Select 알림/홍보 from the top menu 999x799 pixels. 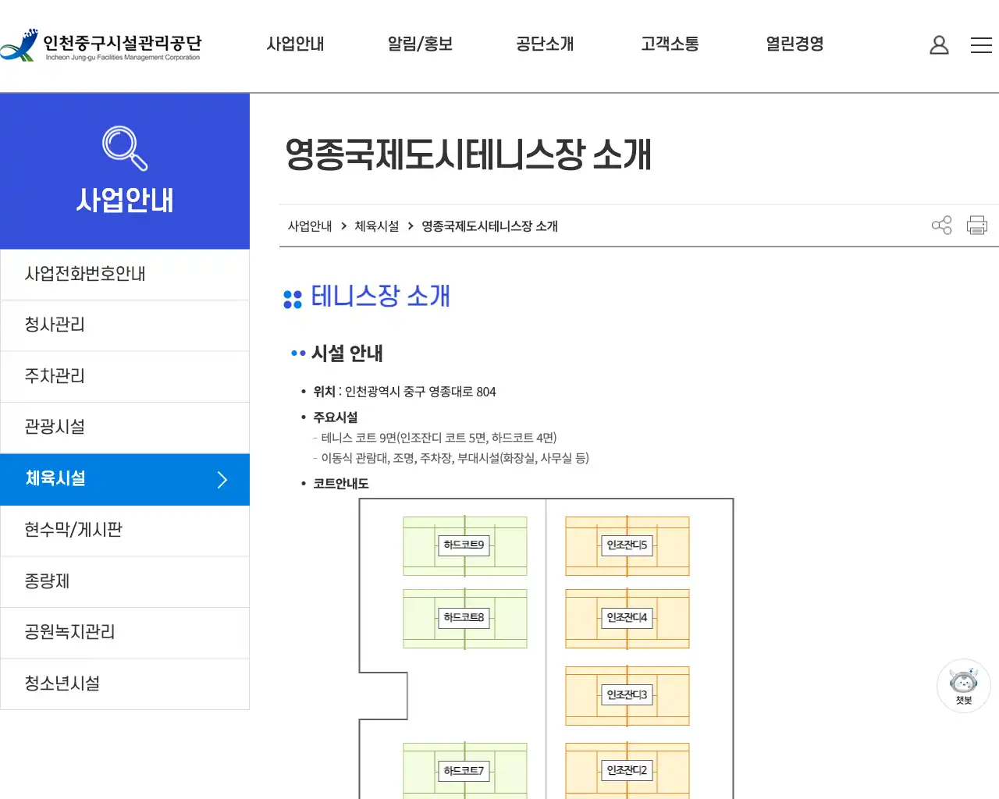point(419,44)
